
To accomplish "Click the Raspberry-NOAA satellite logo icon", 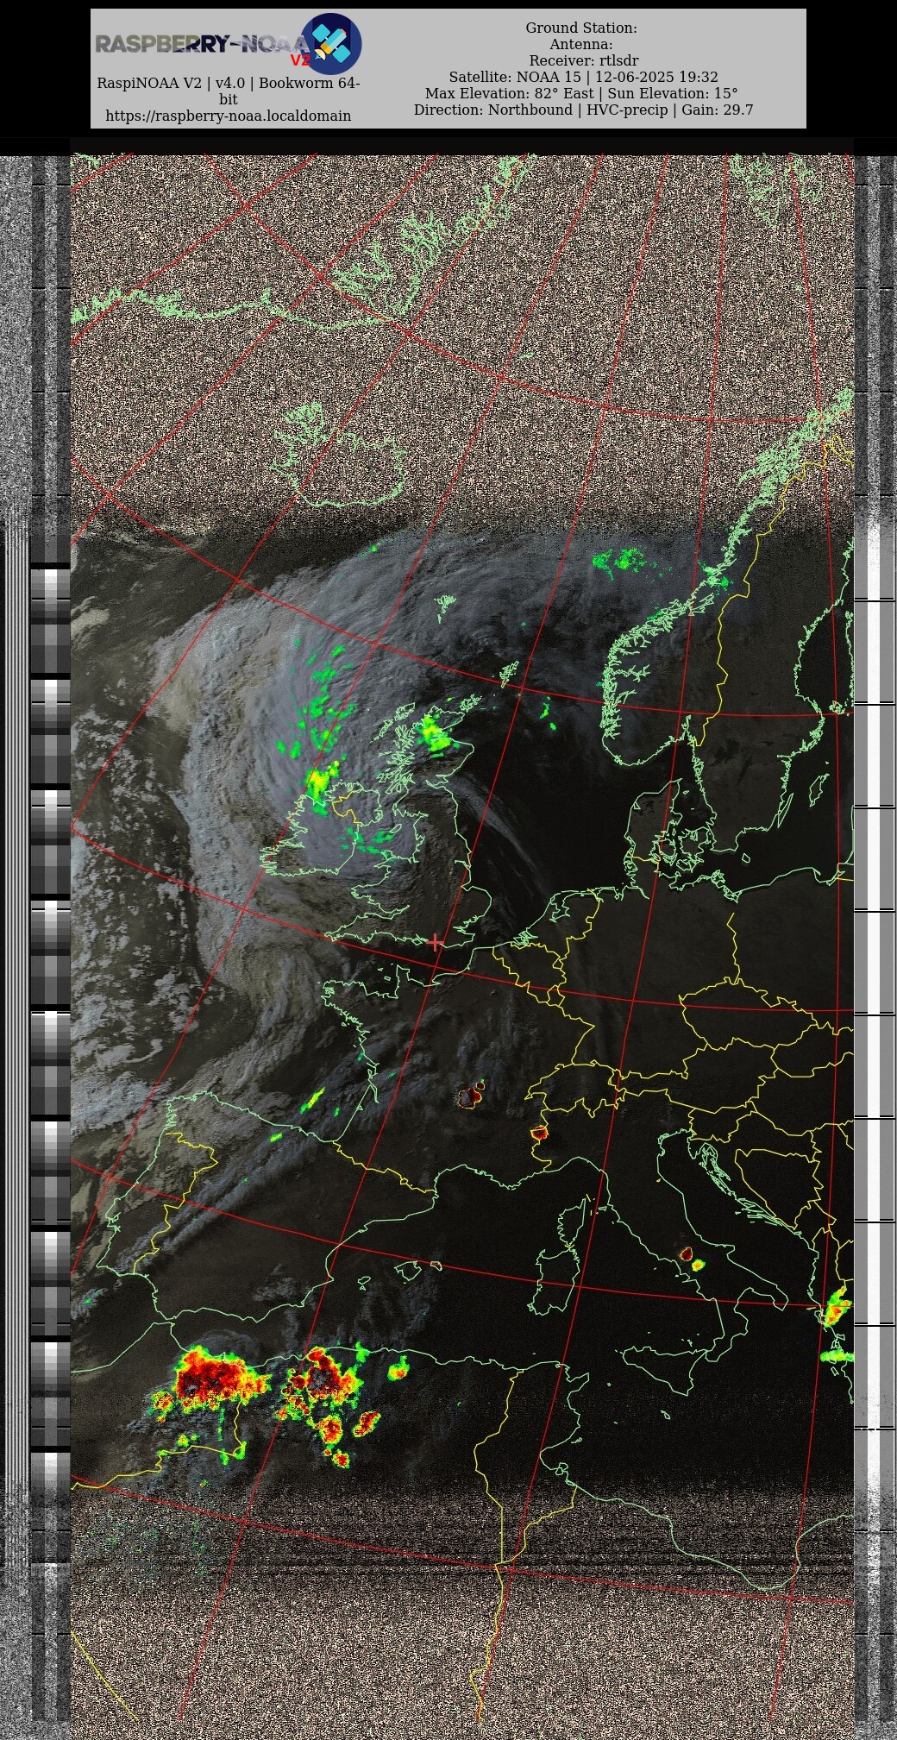I will pos(330,44).
